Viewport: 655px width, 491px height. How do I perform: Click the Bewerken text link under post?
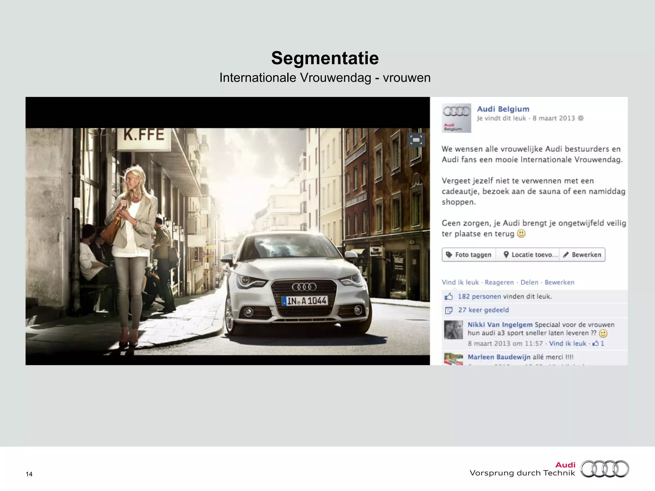point(559,282)
